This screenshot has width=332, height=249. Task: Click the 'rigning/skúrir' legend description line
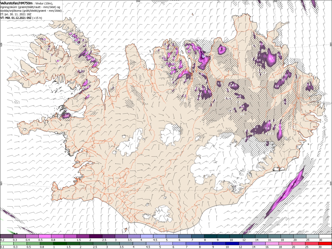pyautogui.click(x=31, y=7)
